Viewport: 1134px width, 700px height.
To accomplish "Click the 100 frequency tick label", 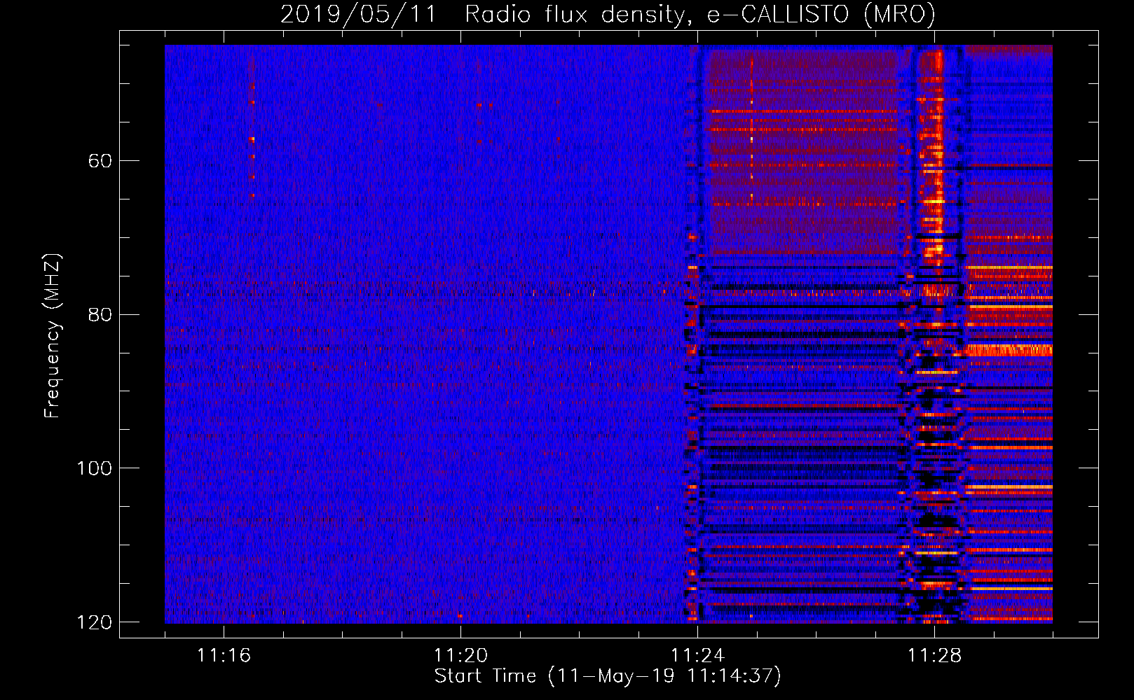I will (94, 468).
